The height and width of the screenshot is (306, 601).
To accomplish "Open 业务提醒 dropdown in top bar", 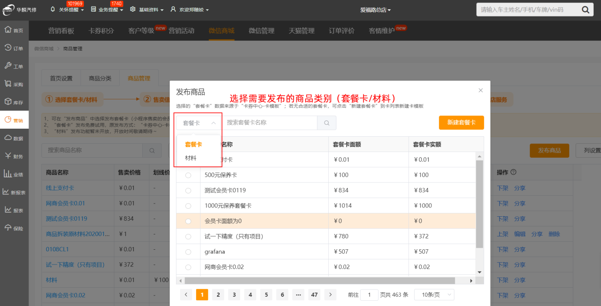I will point(107,10).
